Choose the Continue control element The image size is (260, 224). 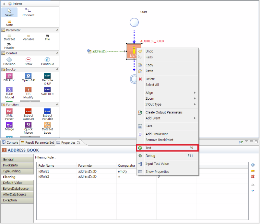tap(47, 62)
